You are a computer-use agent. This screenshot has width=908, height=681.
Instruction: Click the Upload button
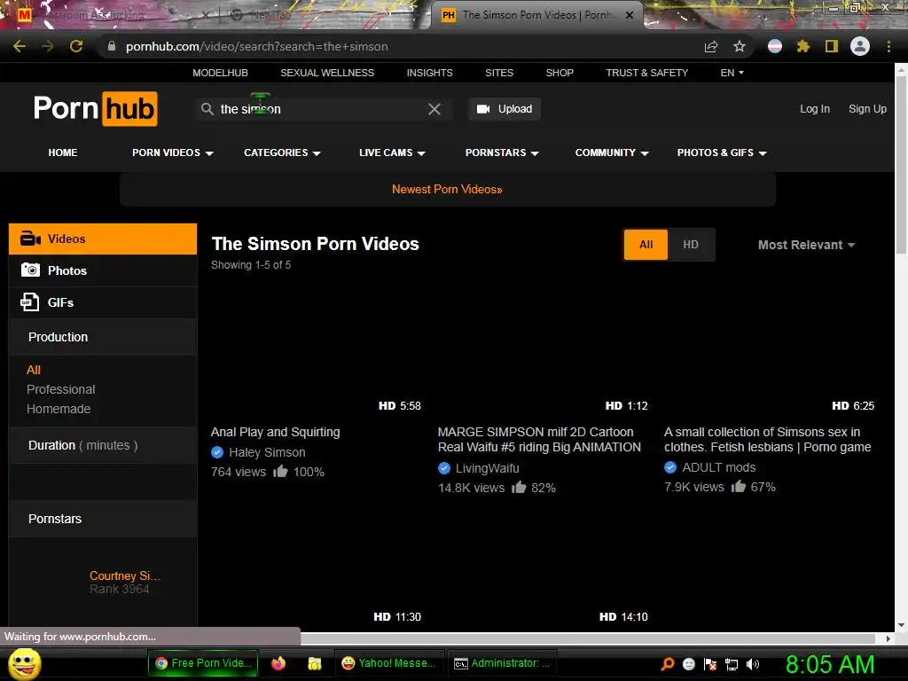pyautogui.click(x=505, y=109)
